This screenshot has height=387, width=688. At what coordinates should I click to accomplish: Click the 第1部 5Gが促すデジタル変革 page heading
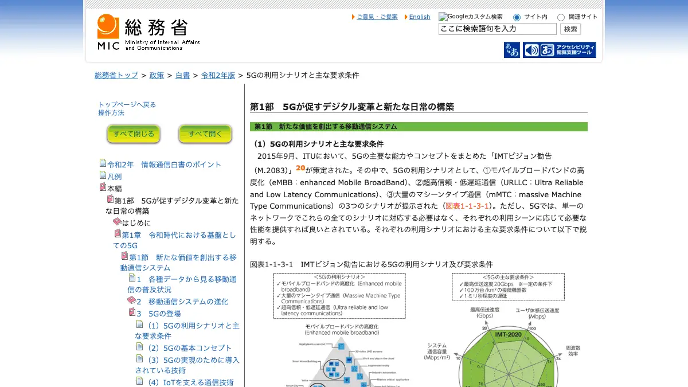352,107
